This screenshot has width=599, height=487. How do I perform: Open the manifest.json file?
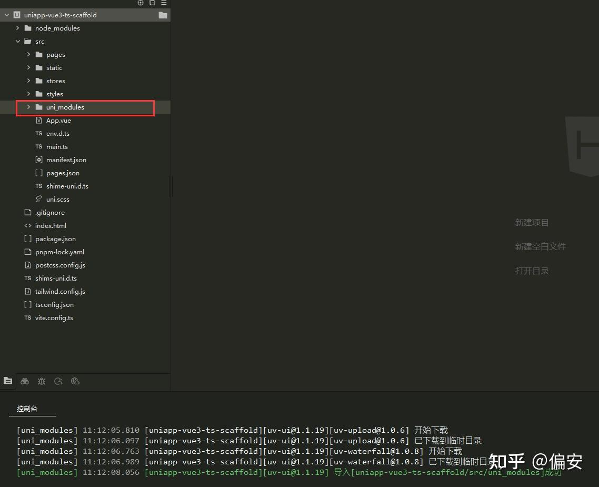pyautogui.click(x=65, y=160)
